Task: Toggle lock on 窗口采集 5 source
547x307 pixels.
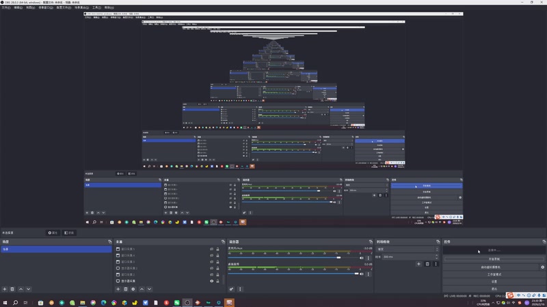Action: pyautogui.click(x=217, y=249)
